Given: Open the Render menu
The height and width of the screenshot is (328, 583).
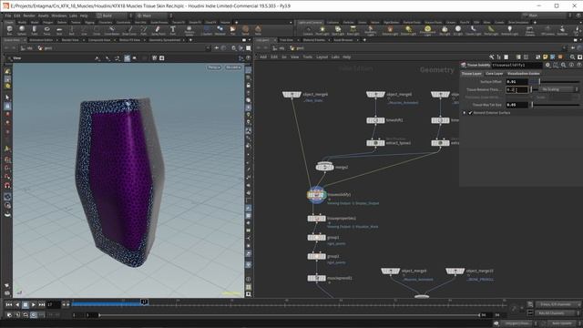Looking at the screenshot, I should (29, 15).
